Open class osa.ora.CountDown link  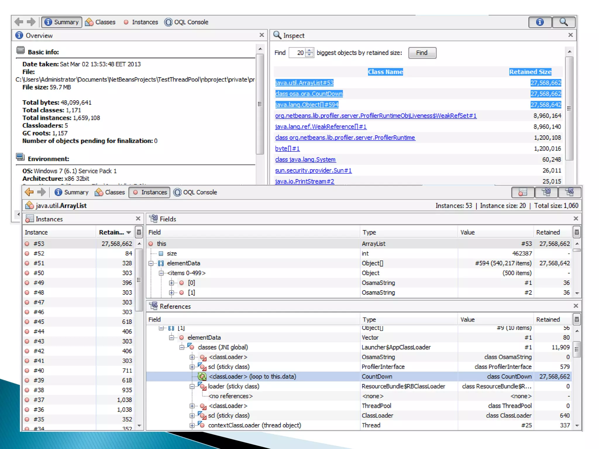tap(309, 94)
